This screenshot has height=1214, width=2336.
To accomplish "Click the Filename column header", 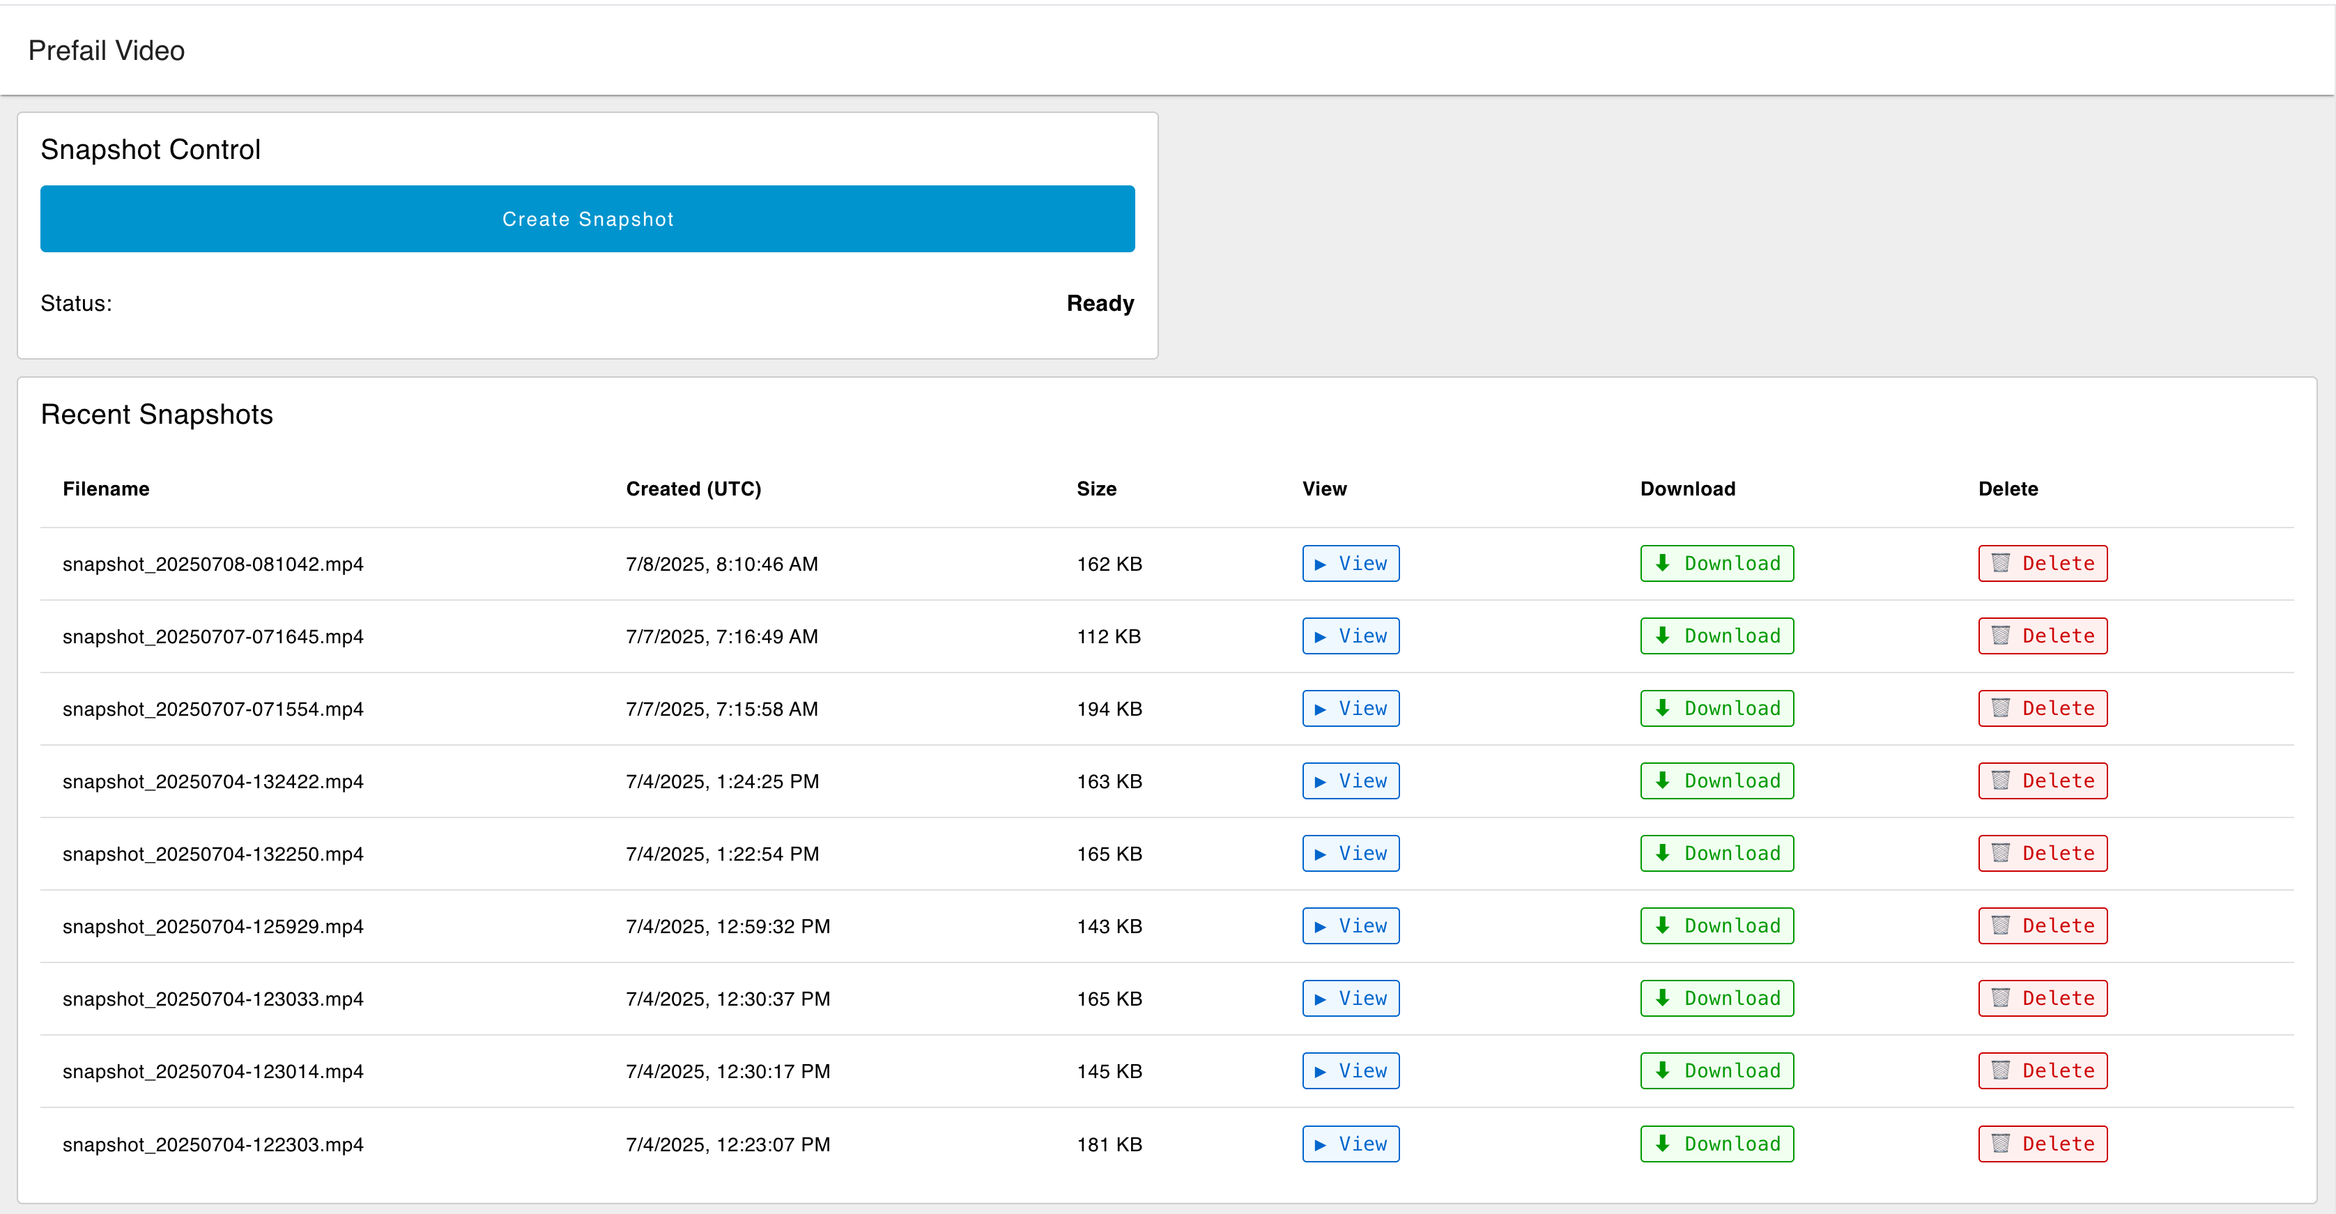I will [x=105, y=489].
